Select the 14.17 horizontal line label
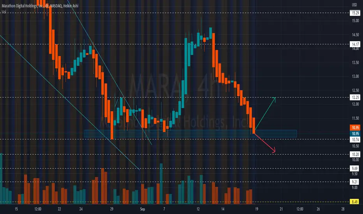This screenshot has width=363, height=214. pos(355,44)
